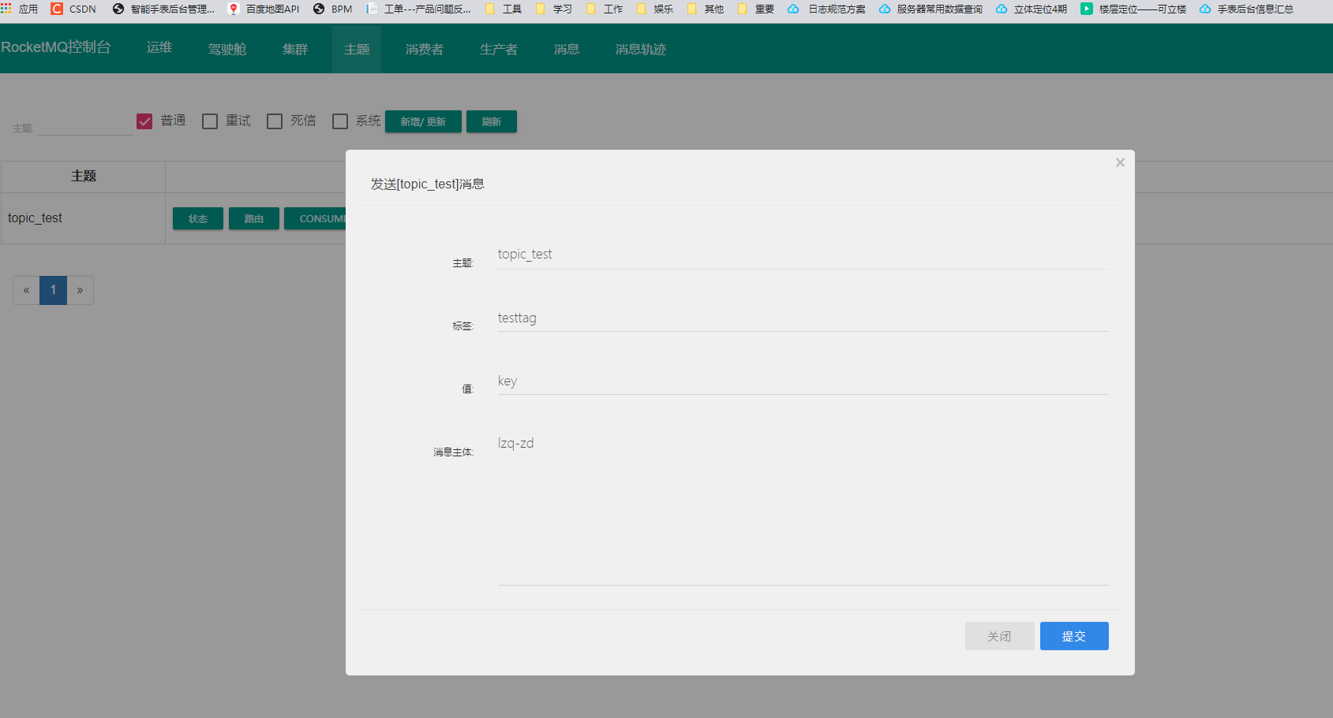Open the 工单---产品问题反 bookmark
This screenshot has width=1333, height=718.
(418, 9)
